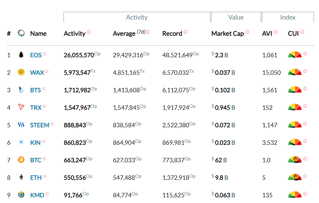Viewport: 319px width, 203px height.
Task: Open info icon next to Market Cap header
Action: tap(247, 32)
